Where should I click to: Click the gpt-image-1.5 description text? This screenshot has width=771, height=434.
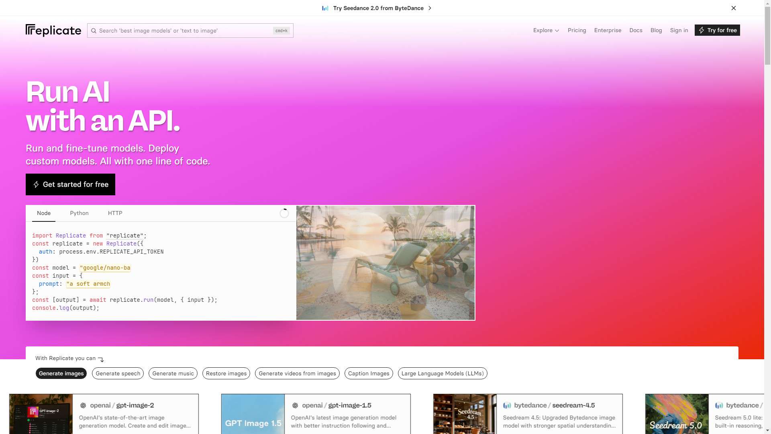coord(344,422)
